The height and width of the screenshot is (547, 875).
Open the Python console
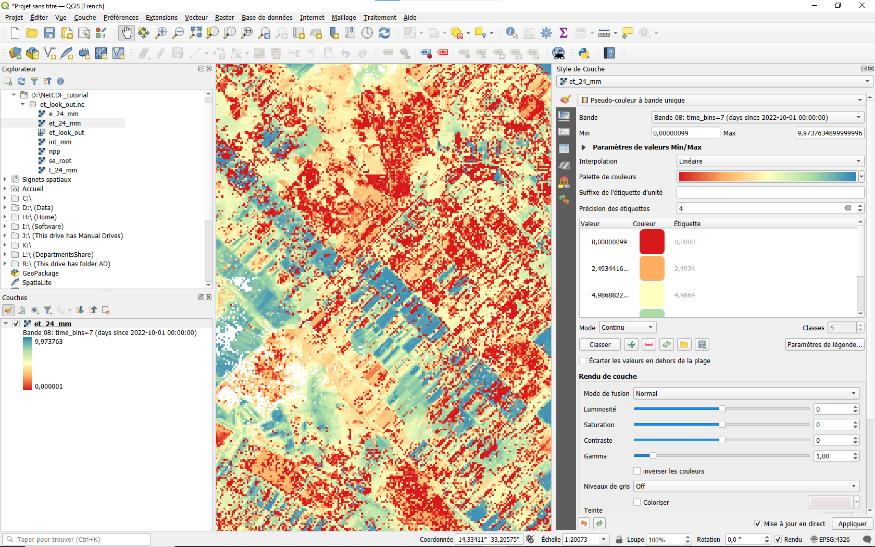584,53
